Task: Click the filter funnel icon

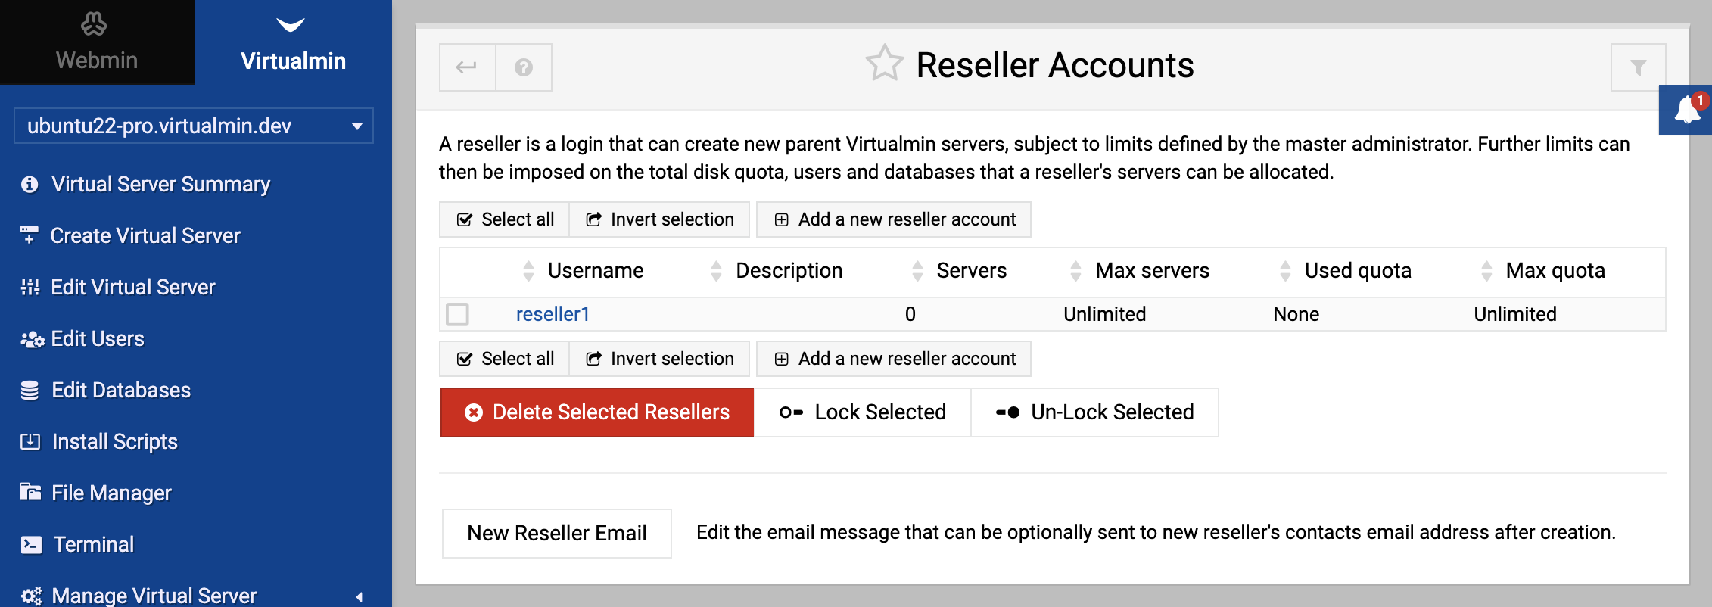Action: tap(1638, 67)
